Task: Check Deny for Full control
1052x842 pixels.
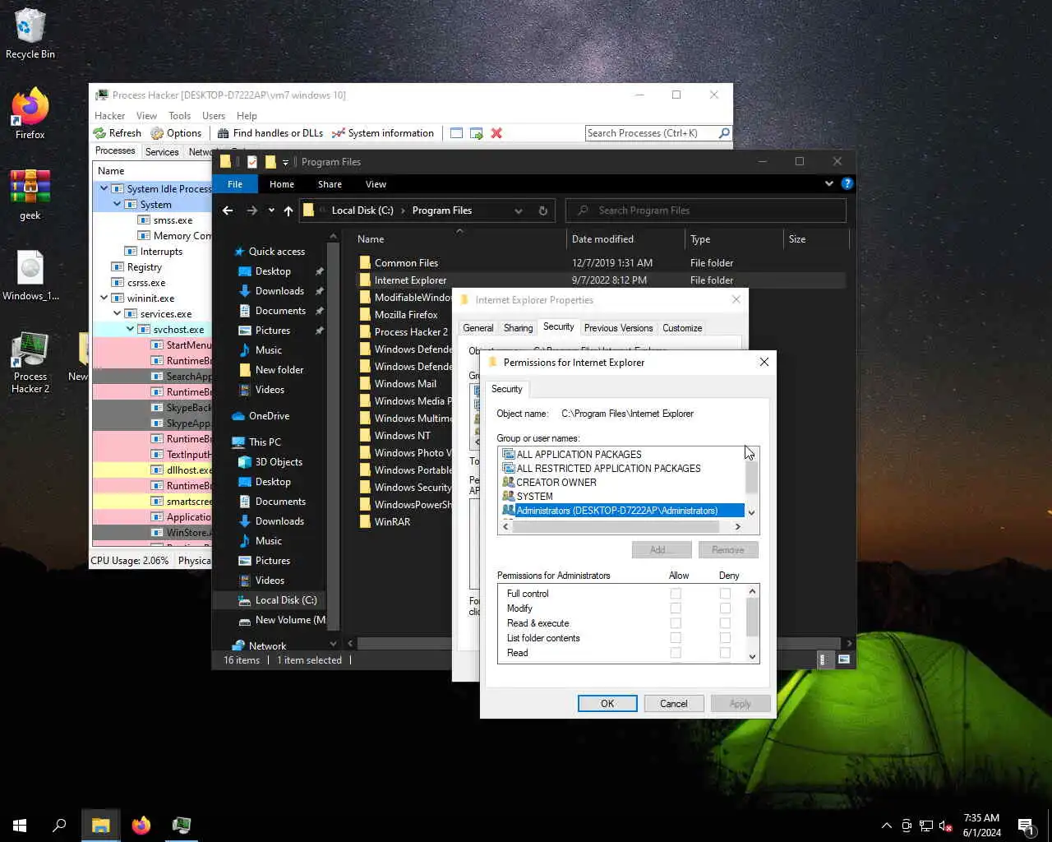Action: pyautogui.click(x=725, y=594)
